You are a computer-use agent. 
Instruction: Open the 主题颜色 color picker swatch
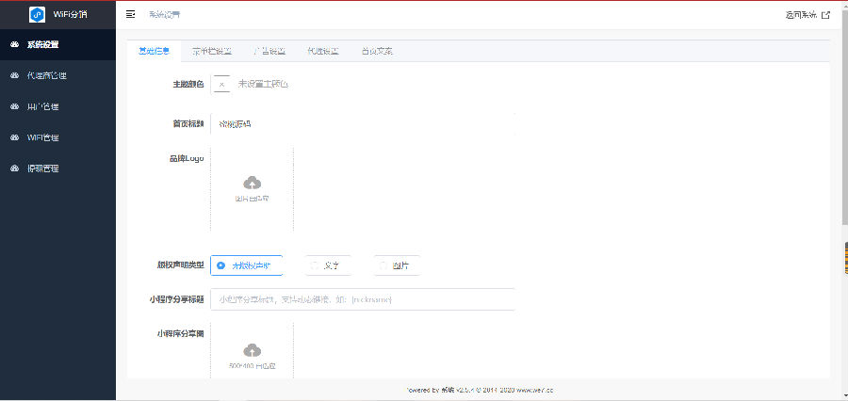point(221,85)
